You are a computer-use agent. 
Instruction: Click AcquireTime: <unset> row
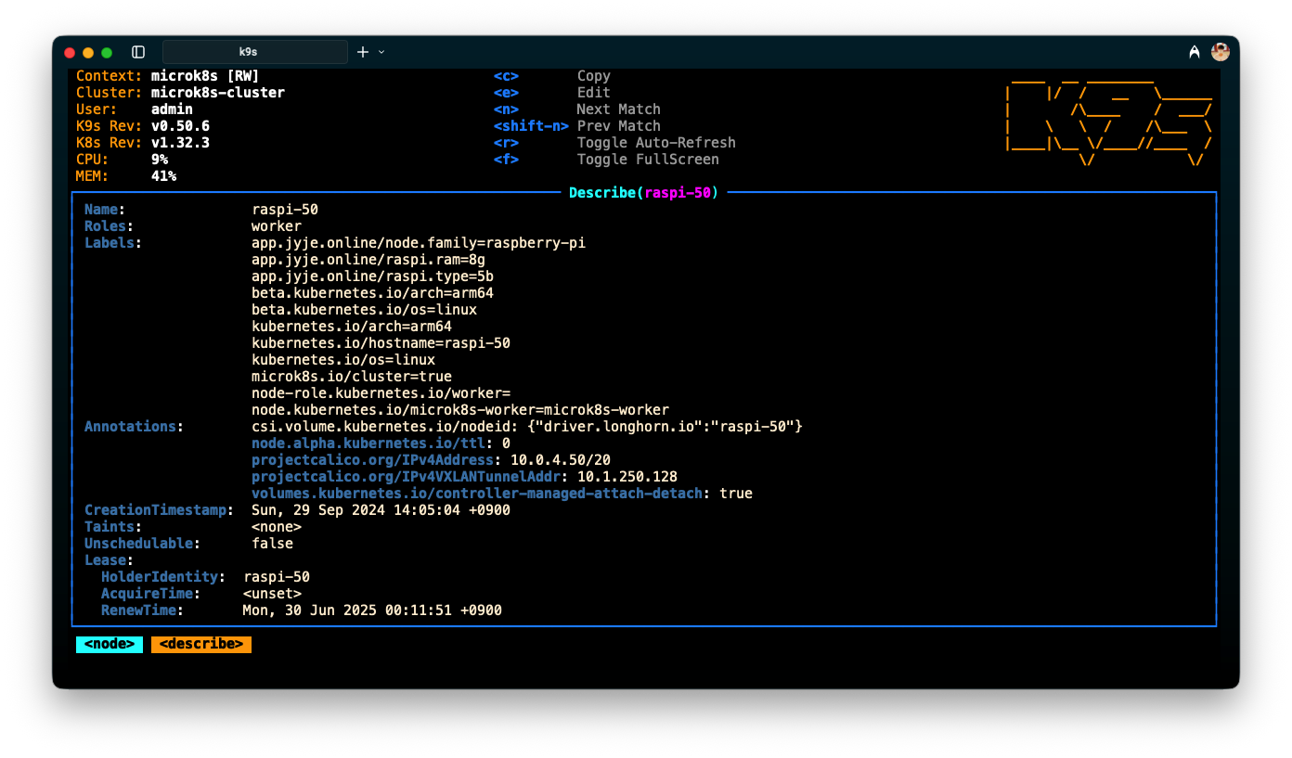[201, 594]
